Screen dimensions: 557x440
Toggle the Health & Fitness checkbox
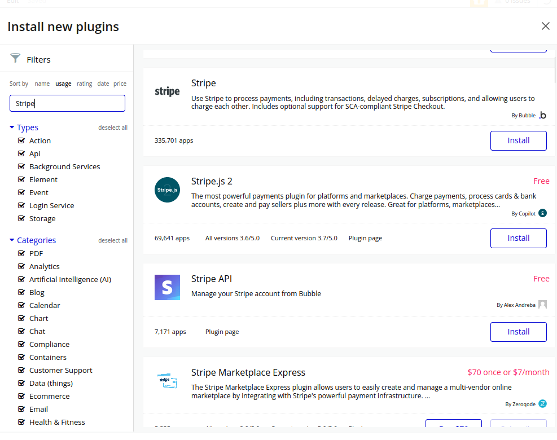(21, 422)
